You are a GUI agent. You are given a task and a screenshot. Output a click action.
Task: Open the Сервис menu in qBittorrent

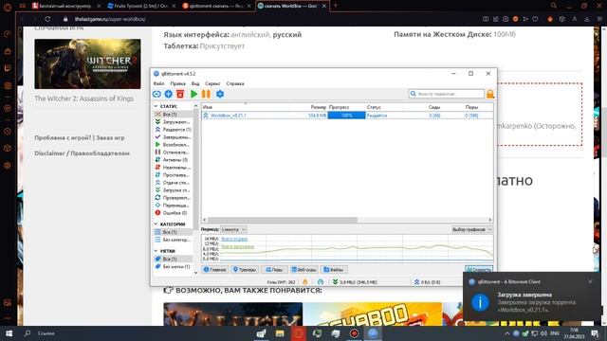[x=212, y=83]
